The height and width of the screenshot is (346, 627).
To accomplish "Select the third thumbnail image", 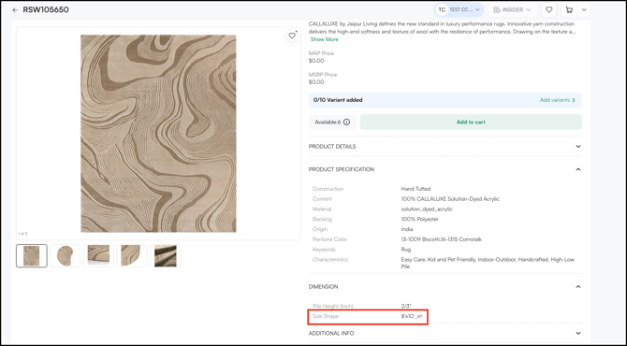I will [98, 255].
